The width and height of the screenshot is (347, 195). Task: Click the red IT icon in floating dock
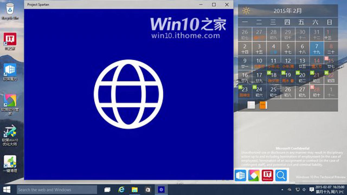click(268, 176)
